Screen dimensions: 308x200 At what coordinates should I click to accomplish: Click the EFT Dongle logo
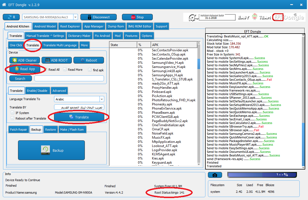[288, 17]
